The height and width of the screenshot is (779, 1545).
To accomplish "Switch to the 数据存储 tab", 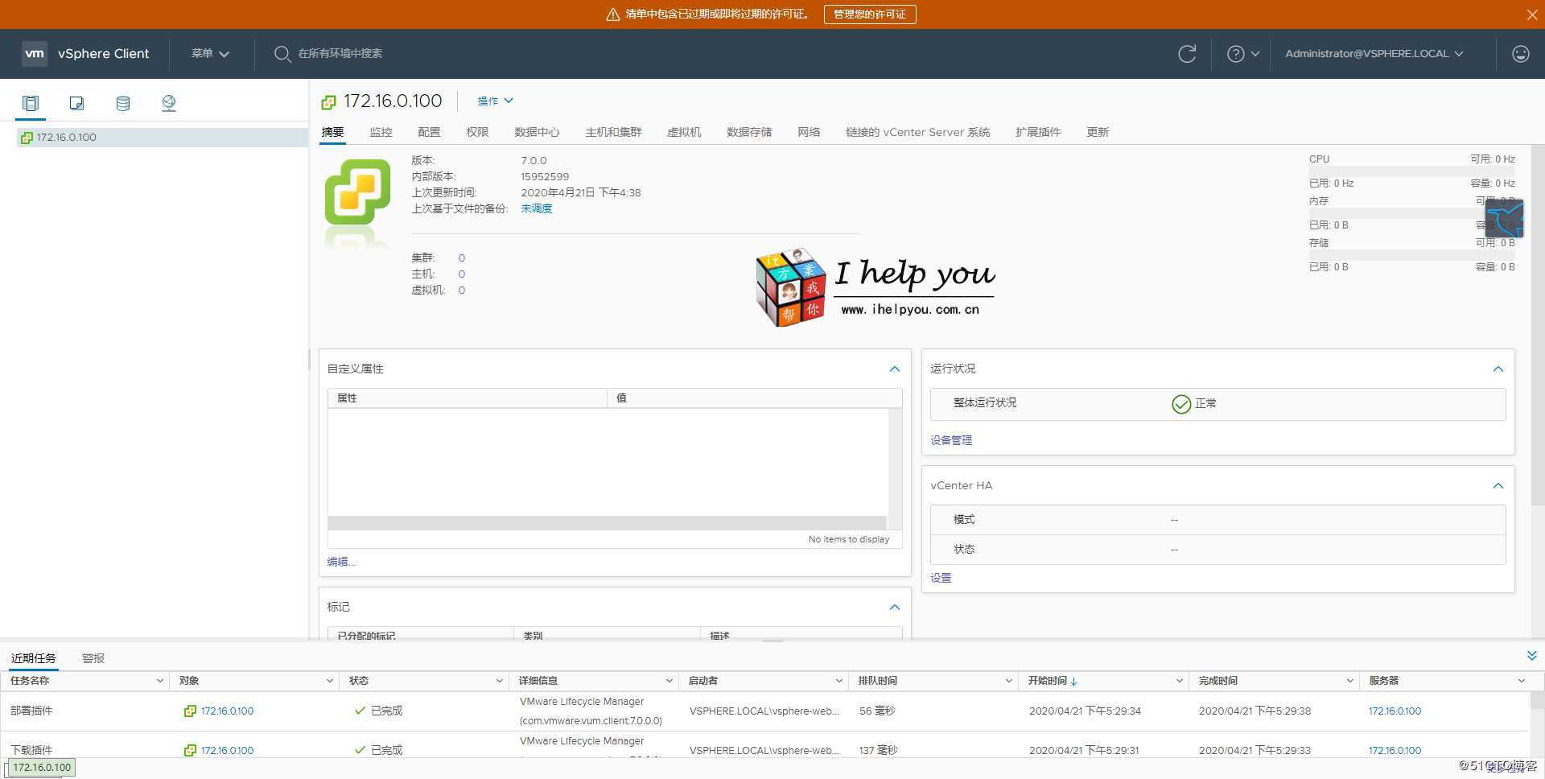I will click(749, 132).
